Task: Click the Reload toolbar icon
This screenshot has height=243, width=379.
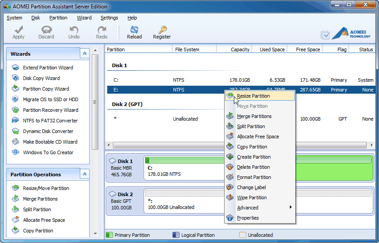Action: click(134, 30)
